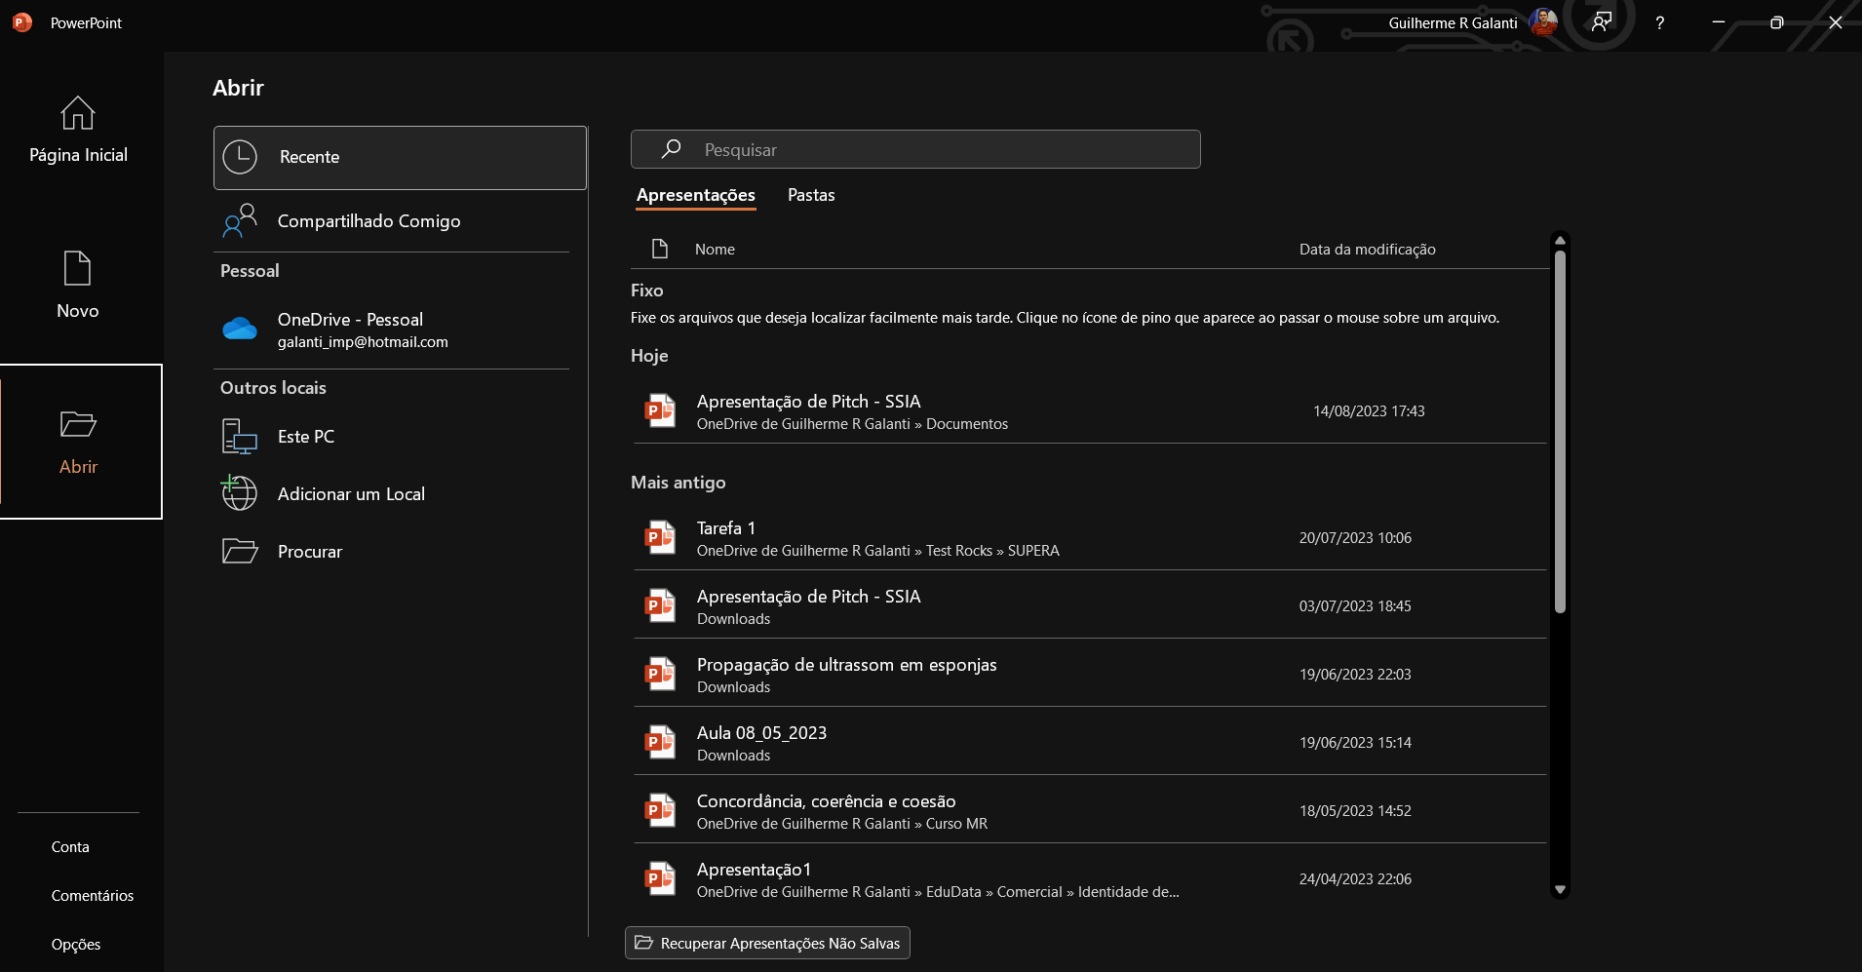Image resolution: width=1862 pixels, height=972 pixels.
Task: Click the name Propagação de ultrassom em esponjas
Action: [847, 665]
